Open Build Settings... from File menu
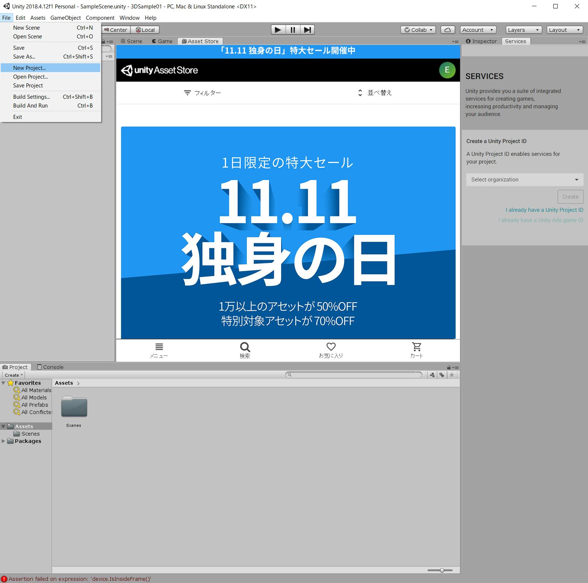The image size is (588, 583). [50, 97]
